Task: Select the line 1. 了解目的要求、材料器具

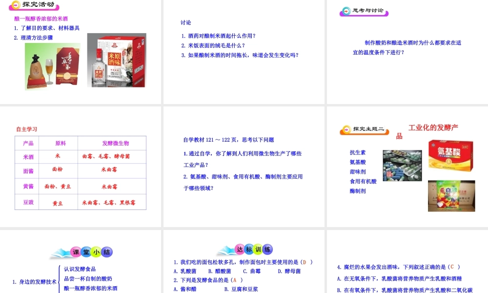Action: [x=47, y=28]
